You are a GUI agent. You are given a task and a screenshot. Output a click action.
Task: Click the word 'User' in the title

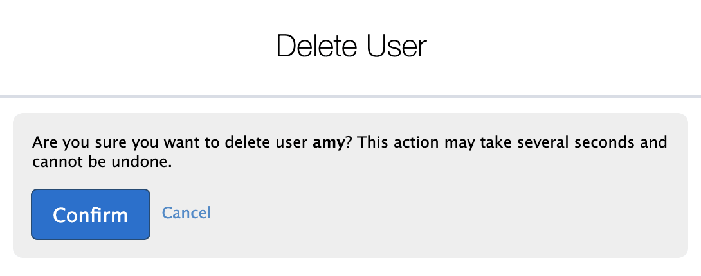[x=396, y=46]
